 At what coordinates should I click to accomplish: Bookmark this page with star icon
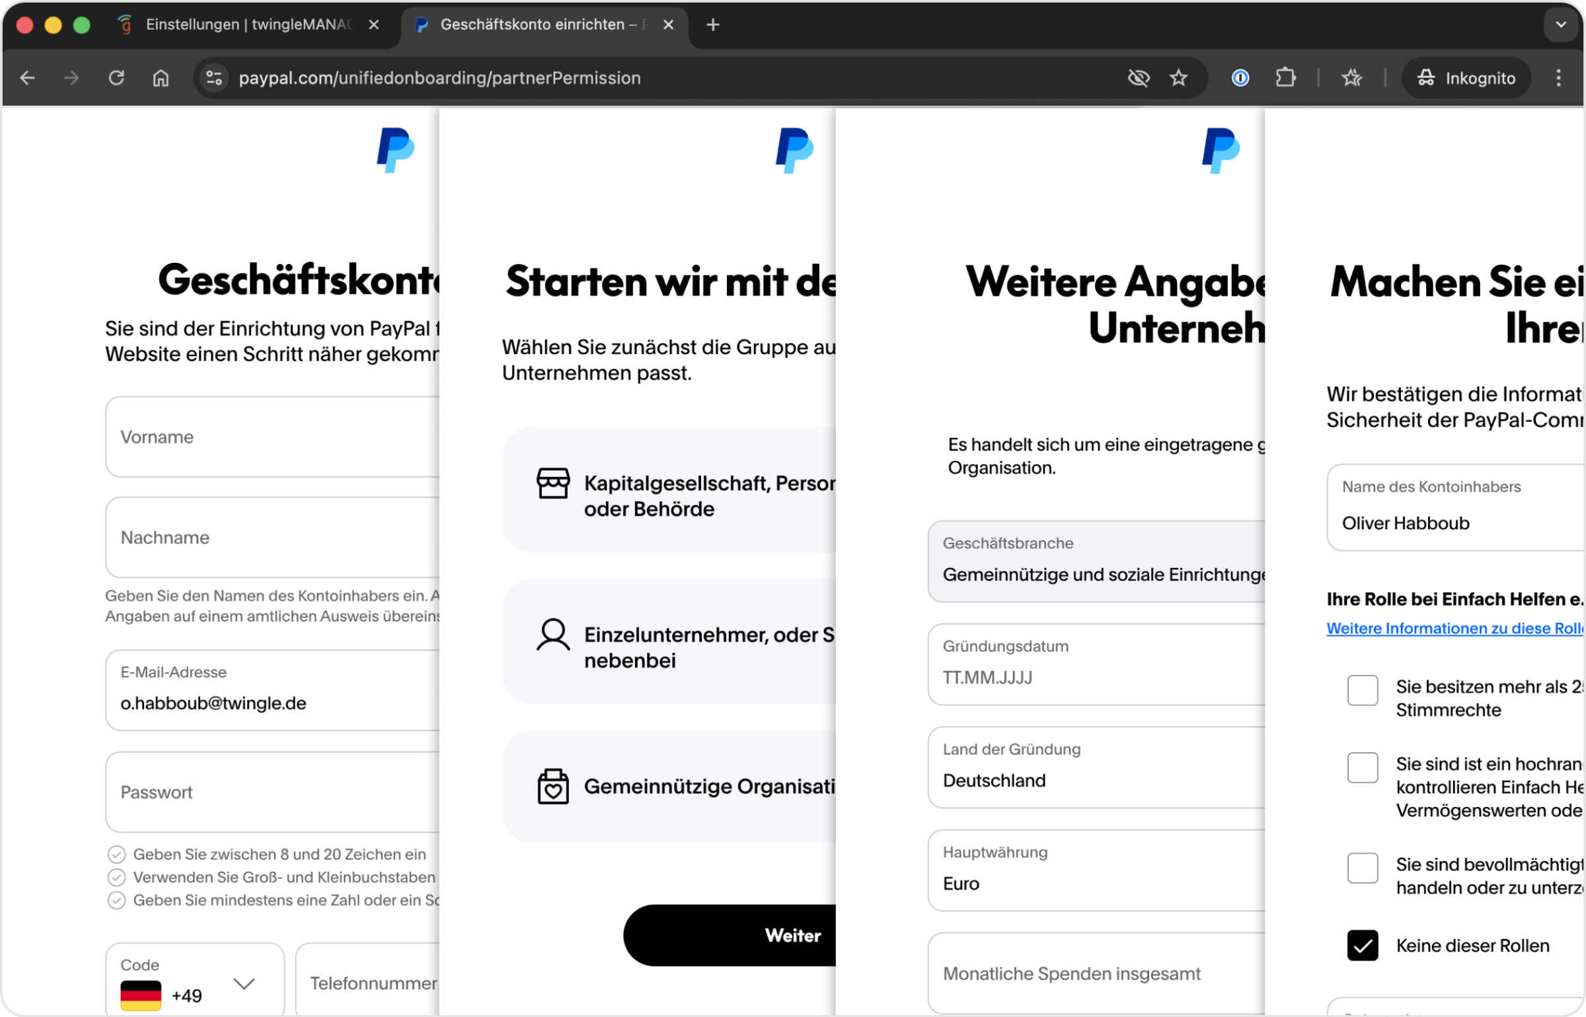pos(1178,78)
